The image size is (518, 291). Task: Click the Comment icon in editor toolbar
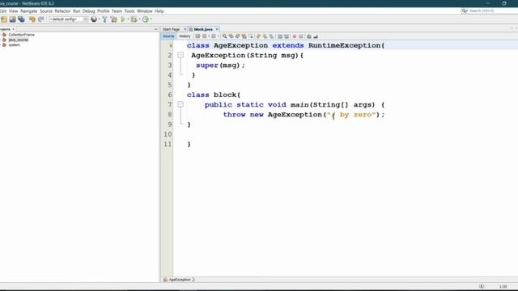click(x=309, y=36)
